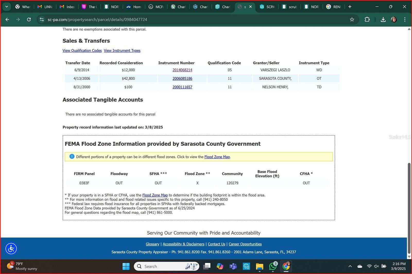Open File Explorer from the taskbar
Image resolution: width=412 pixels, height=274 pixels.
coord(259,266)
